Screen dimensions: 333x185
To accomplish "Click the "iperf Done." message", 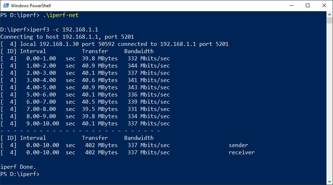I will click(x=18, y=167).
